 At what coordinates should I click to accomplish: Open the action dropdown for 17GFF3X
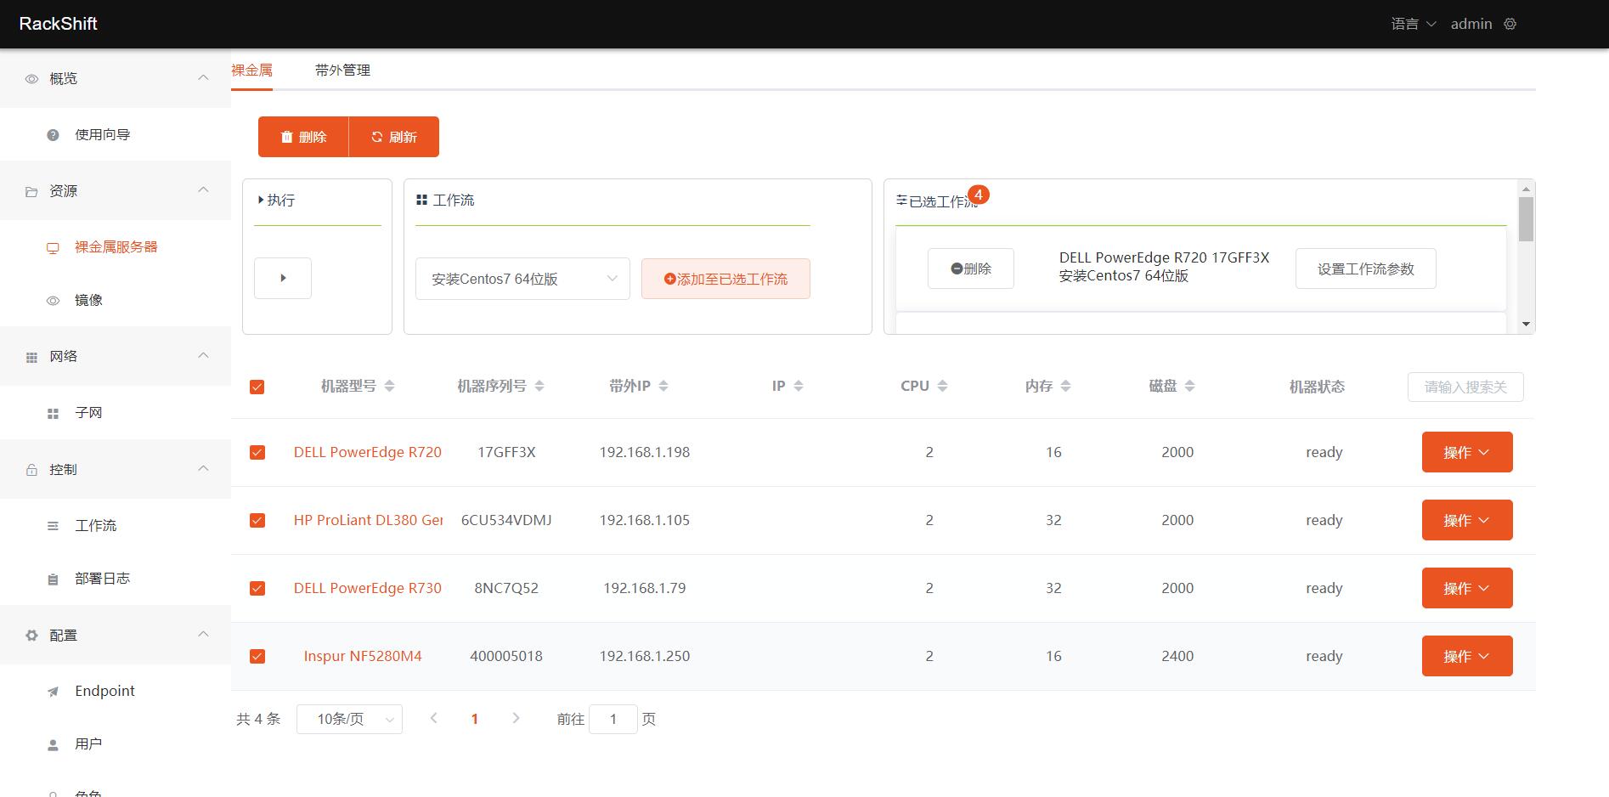(x=1467, y=452)
